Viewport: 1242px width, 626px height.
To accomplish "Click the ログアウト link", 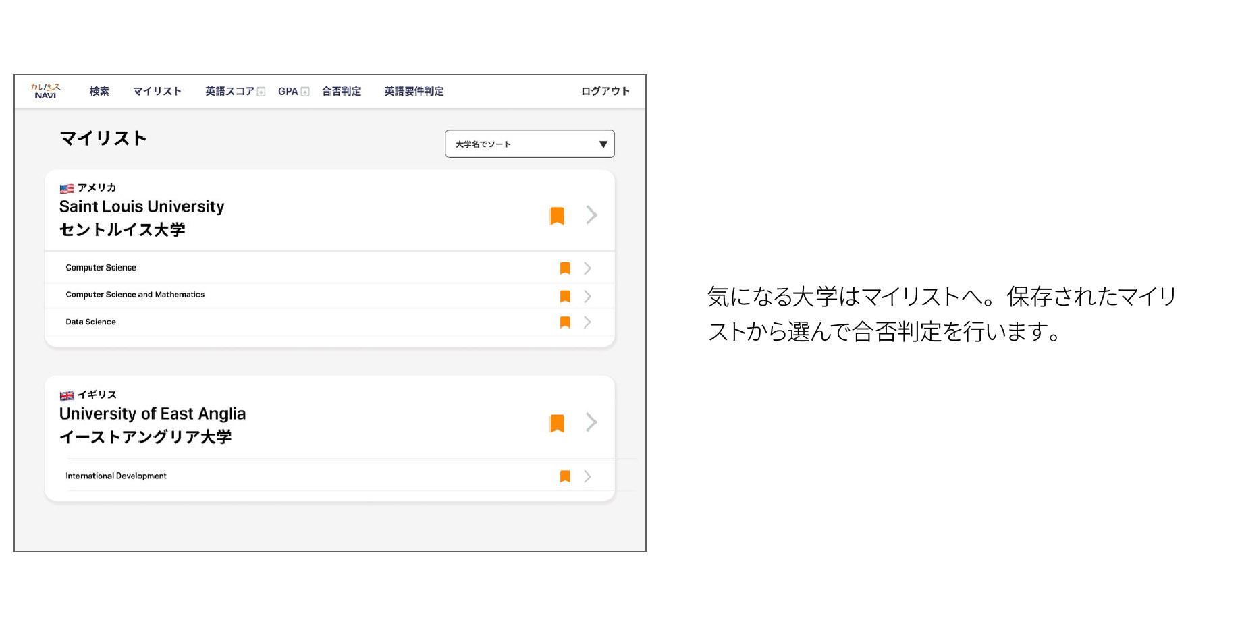I will click(605, 91).
